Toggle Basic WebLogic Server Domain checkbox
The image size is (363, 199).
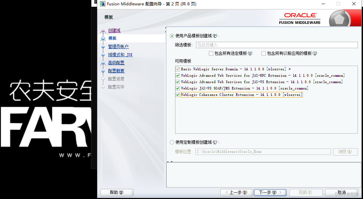pyautogui.click(x=177, y=69)
